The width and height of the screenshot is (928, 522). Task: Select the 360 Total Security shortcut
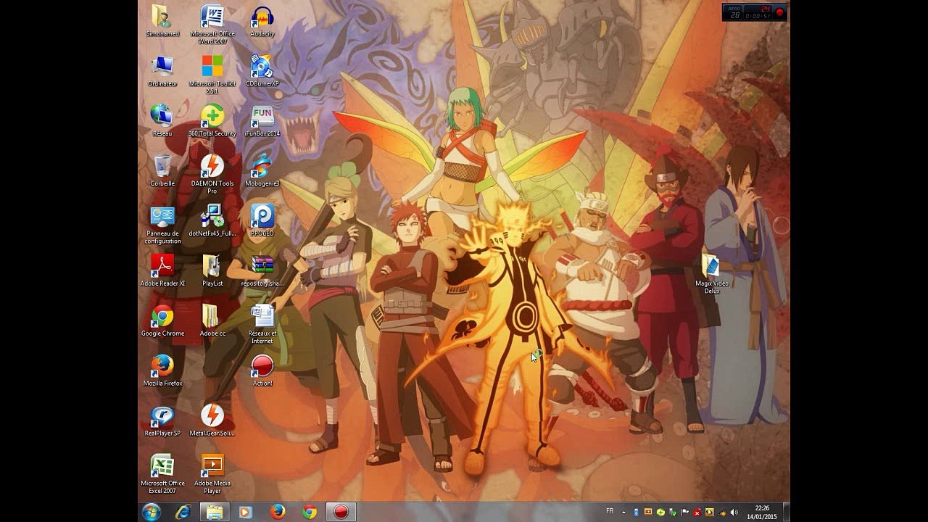coord(212,120)
